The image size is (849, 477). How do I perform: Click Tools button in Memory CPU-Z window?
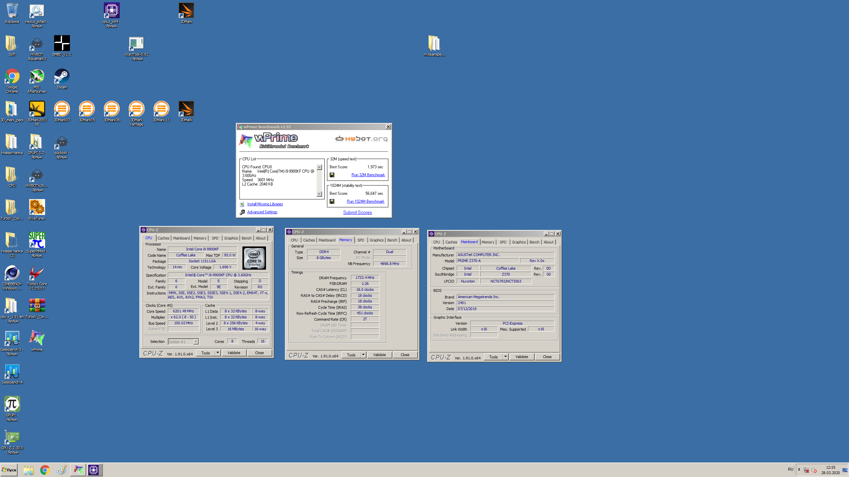click(x=351, y=355)
